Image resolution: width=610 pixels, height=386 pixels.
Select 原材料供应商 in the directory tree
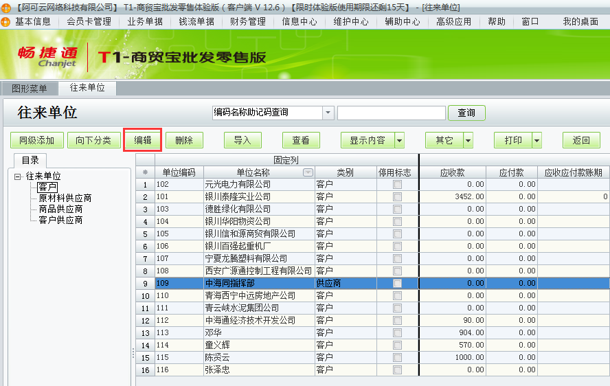click(65, 198)
